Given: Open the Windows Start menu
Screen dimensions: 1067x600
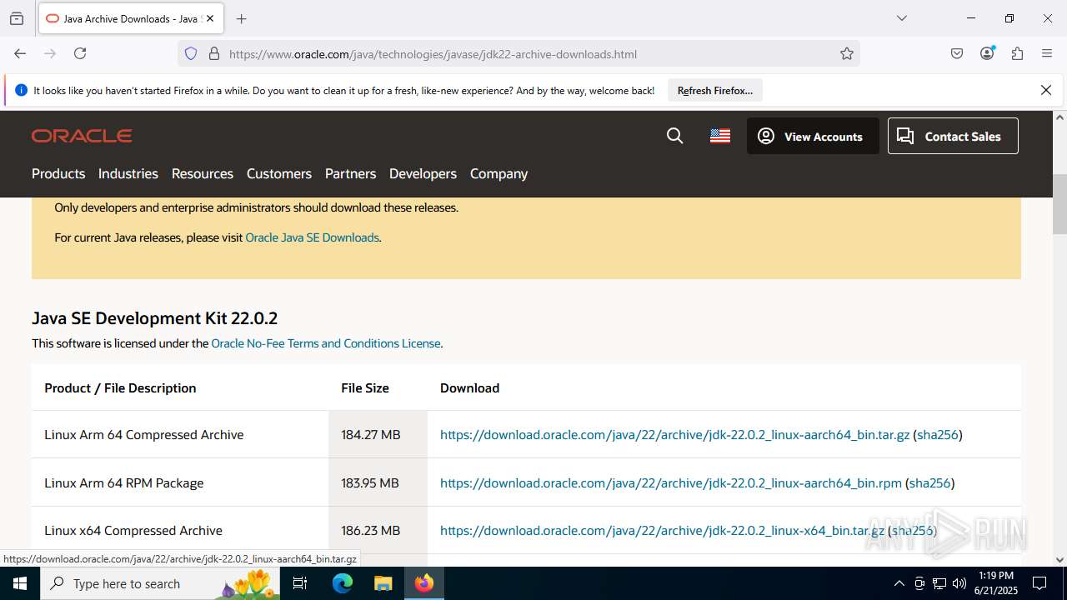Looking at the screenshot, I should (x=20, y=583).
